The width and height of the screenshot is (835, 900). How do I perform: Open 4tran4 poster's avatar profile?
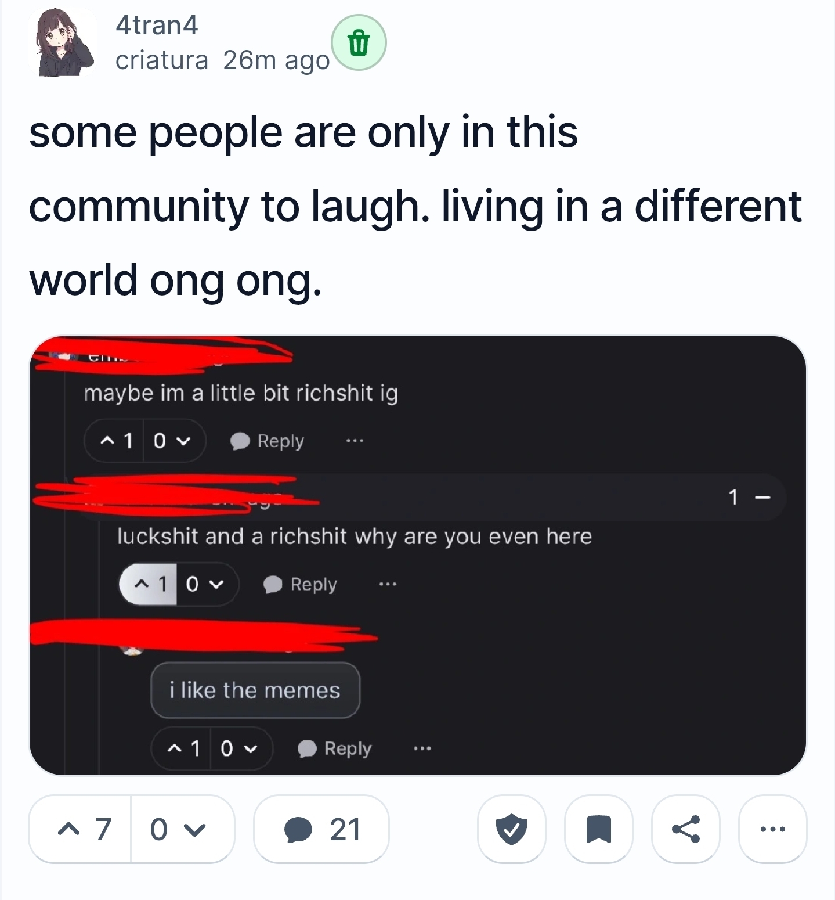[x=64, y=43]
